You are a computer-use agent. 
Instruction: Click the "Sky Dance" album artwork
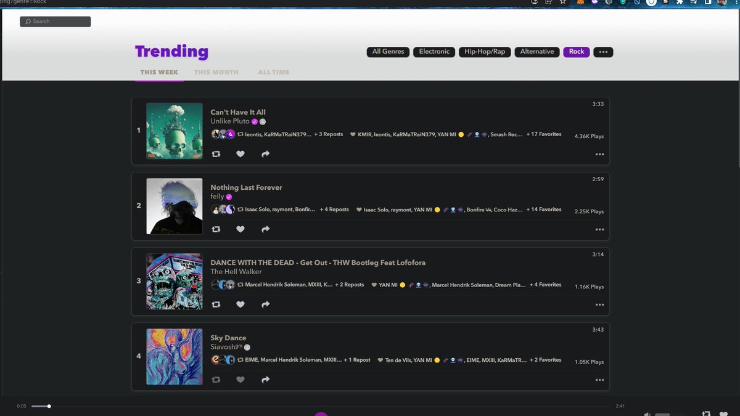(174, 357)
